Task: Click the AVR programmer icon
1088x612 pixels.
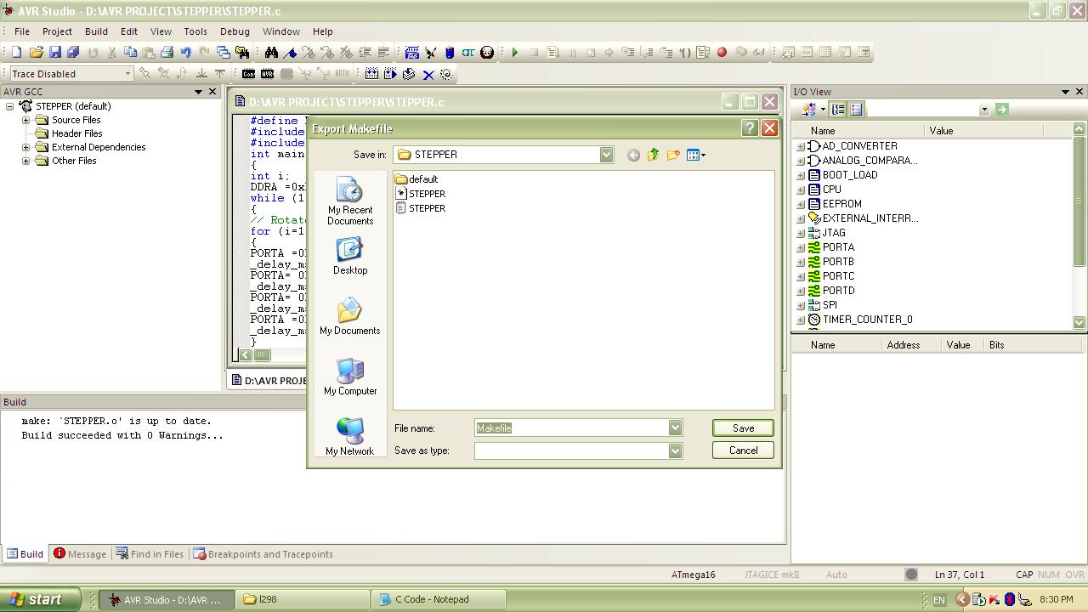Action: click(x=267, y=74)
